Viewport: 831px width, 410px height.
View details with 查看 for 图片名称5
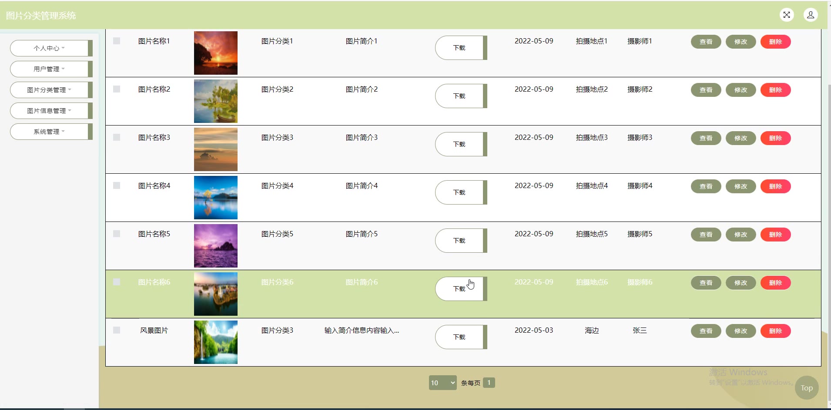706,235
